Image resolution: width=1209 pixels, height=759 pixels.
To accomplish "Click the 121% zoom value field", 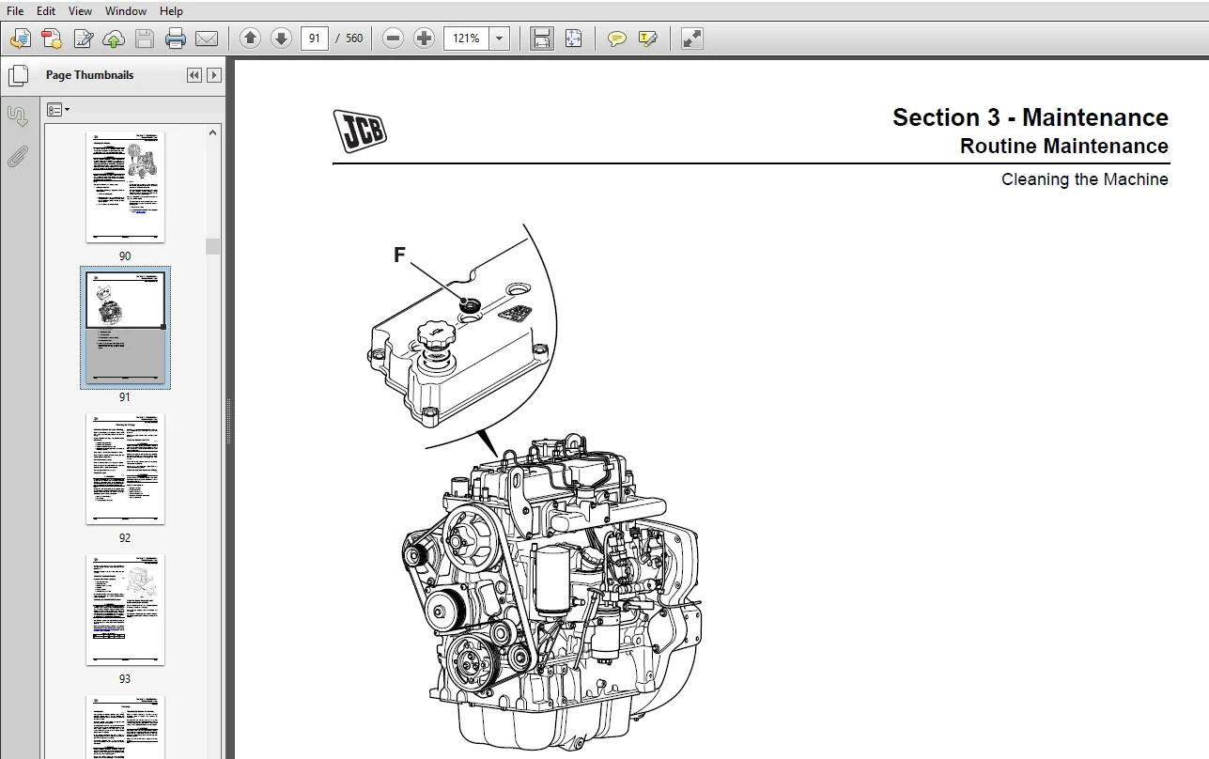I will 467,39.
